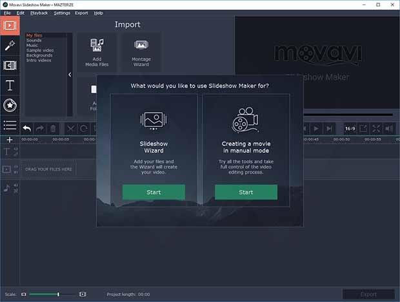Open the Playback menu

[39, 13]
